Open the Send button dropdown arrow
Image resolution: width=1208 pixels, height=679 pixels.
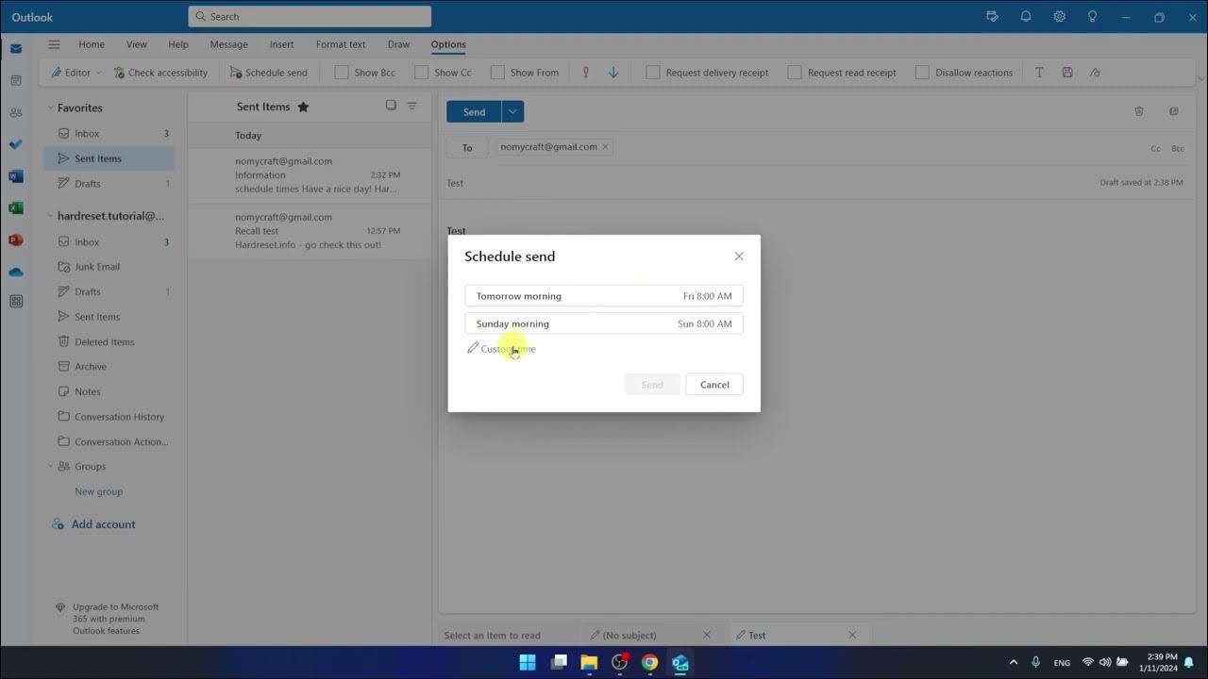[512, 111]
